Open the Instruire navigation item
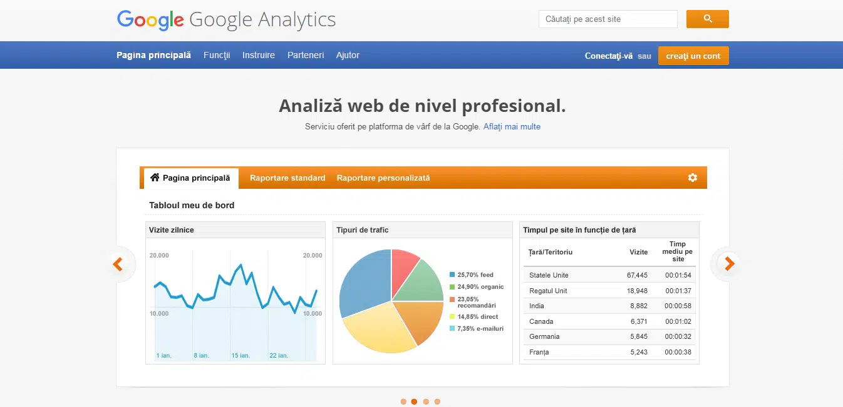The width and height of the screenshot is (843, 407). [x=259, y=55]
